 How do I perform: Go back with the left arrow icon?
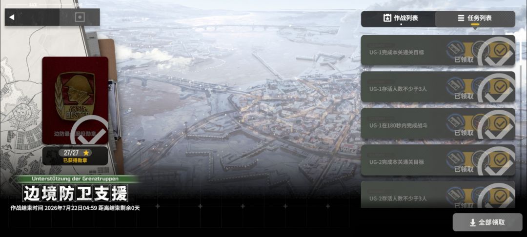[x=12, y=17]
